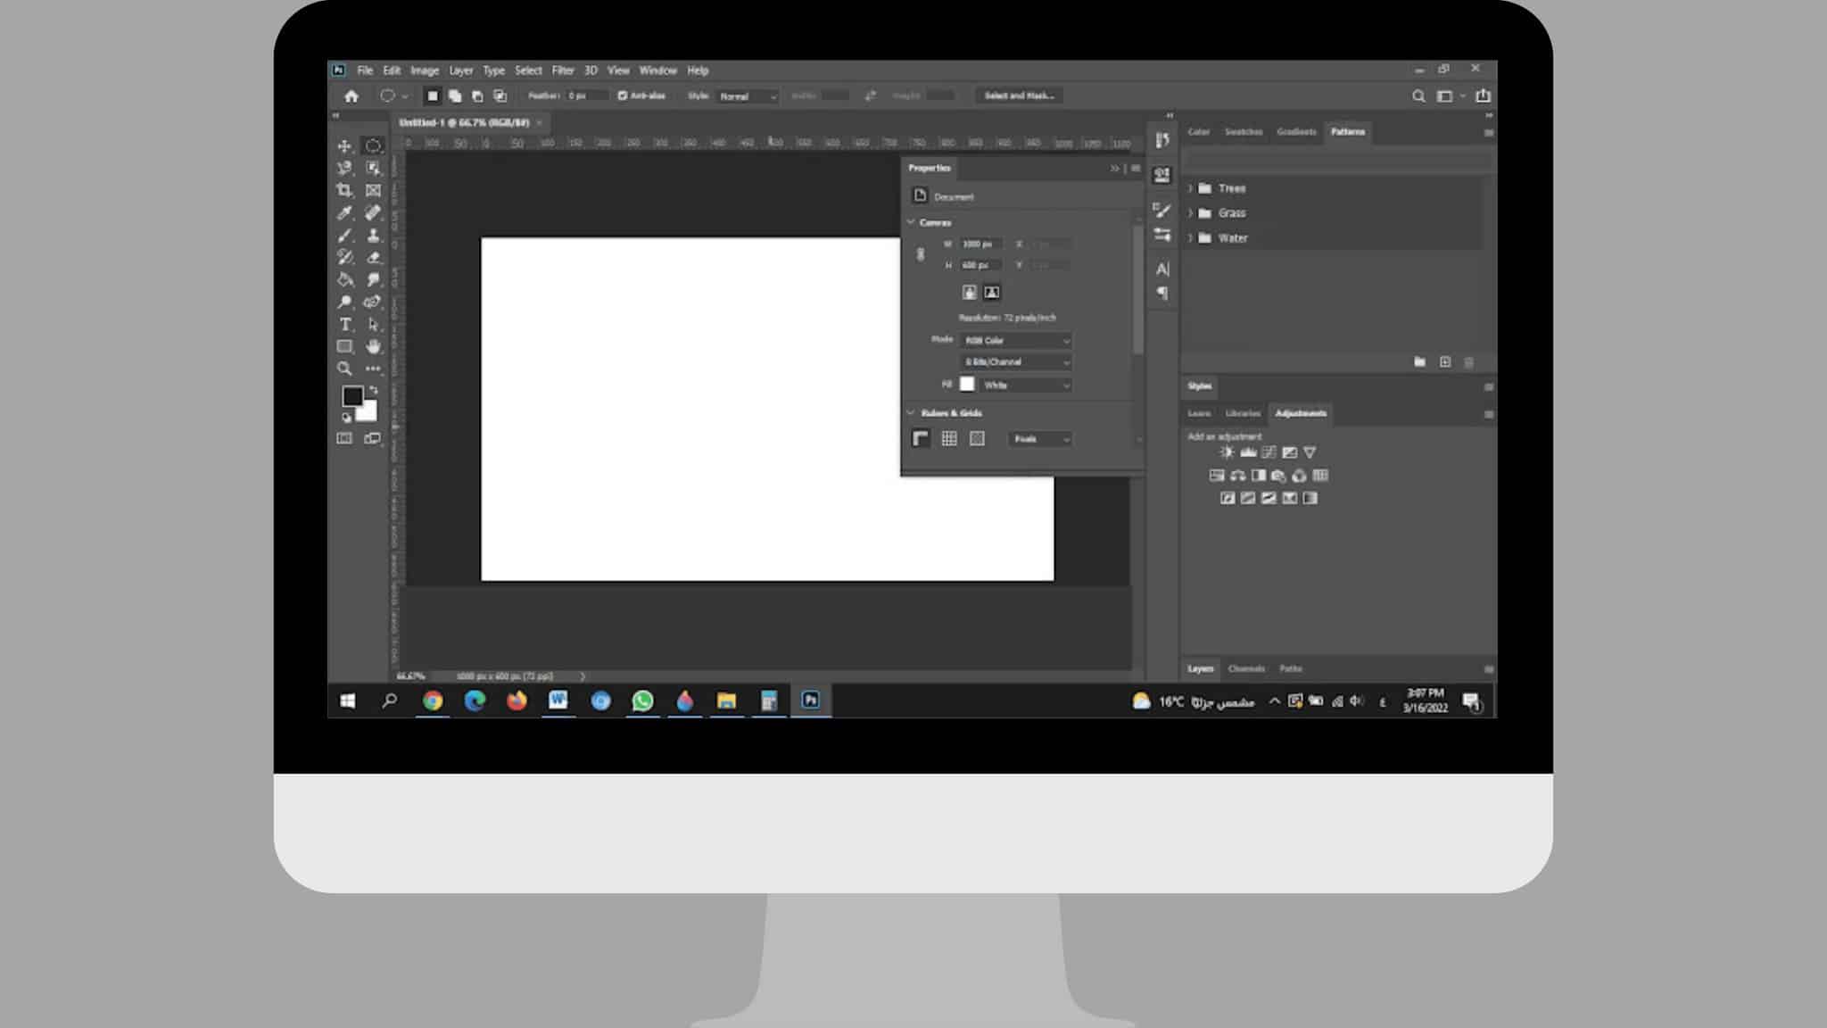The height and width of the screenshot is (1028, 1827).
Task: Select the Brush tool
Action: click(x=344, y=235)
